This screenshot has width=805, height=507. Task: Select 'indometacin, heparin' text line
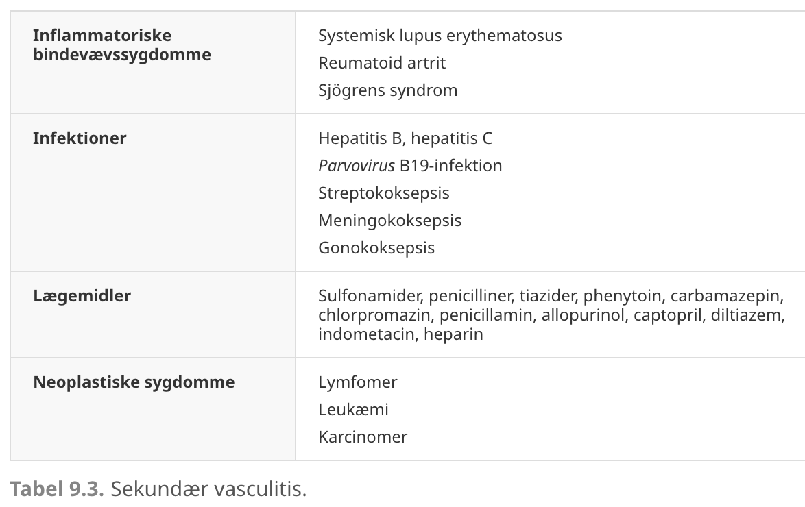coord(400,334)
